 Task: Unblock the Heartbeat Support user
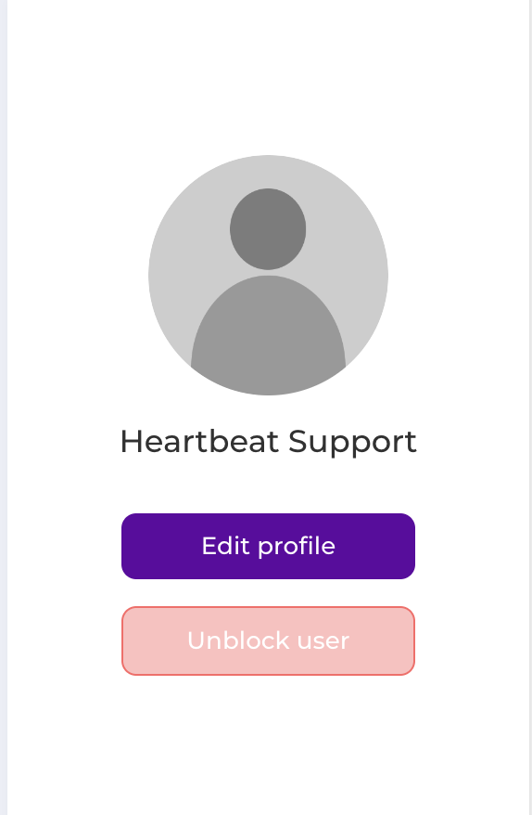coord(269,640)
